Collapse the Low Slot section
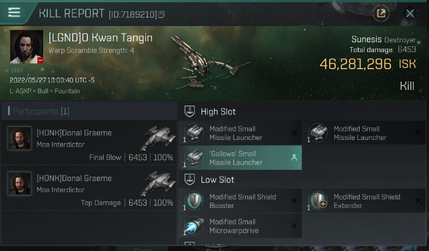 (x=191, y=180)
